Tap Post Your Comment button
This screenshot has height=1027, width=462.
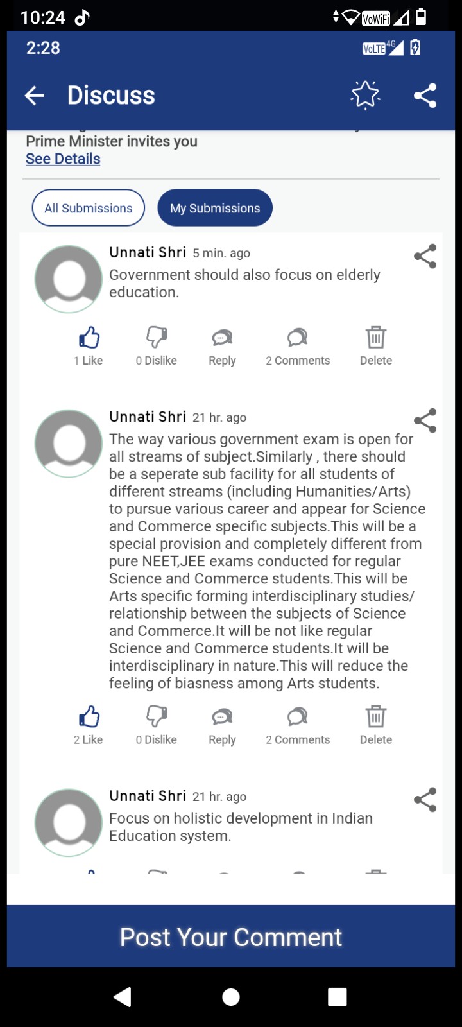tap(231, 936)
